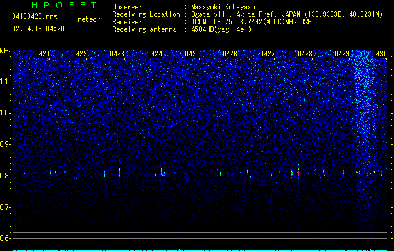Click the 0424 time marker
This screenshot has width=394, height=251.
pyautogui.click(x=155, y=54)
